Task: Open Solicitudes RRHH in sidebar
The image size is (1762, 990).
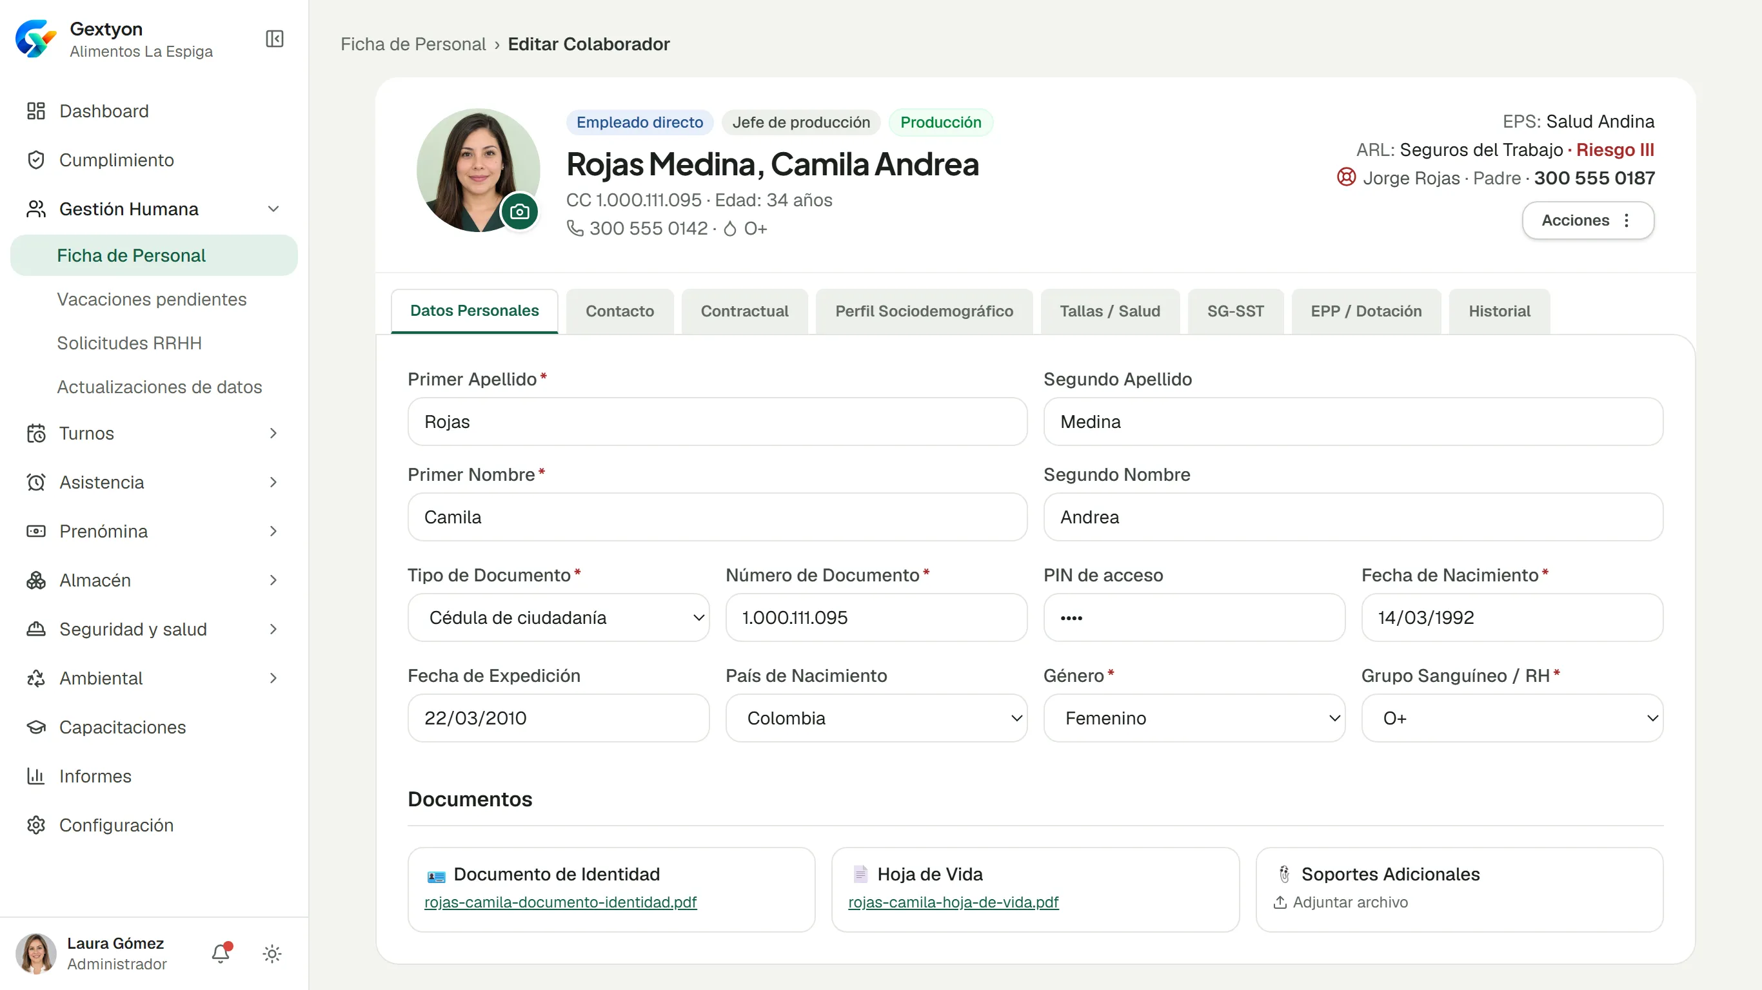Action: pyautogui.click(x=129, y=344)
